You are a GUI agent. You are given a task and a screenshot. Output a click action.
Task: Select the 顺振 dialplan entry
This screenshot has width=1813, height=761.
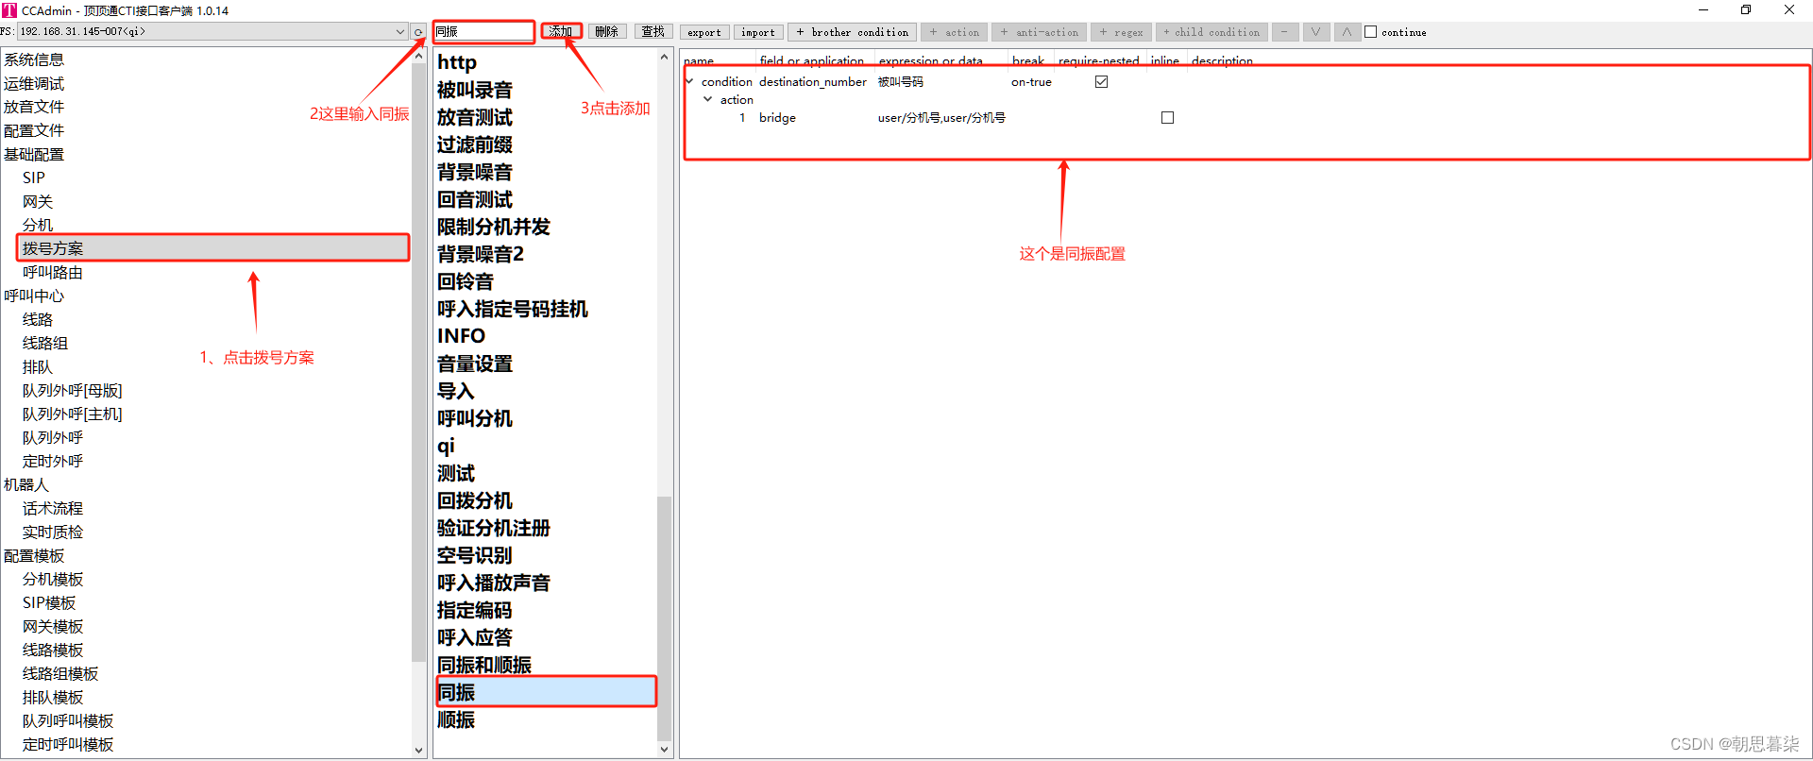click(x=456, y=719)
